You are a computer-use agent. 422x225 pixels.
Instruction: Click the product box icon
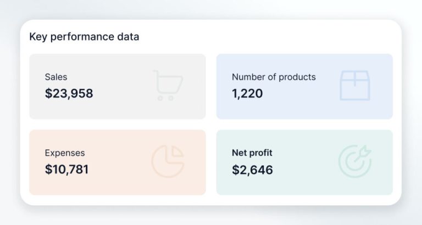[354, 85]
